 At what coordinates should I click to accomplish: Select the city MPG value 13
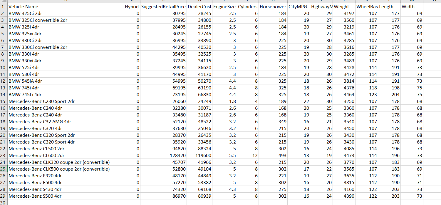click(x=299, y=155)
